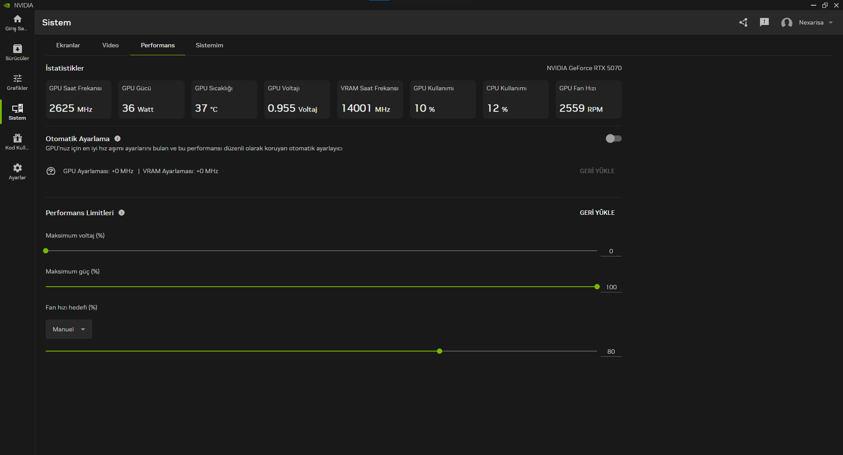Click the user avatar icon
This screenshot has height=455, width=843.
[x=786, y=22]
